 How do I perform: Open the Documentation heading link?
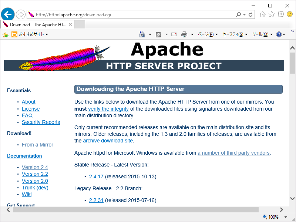click(24, 156)
